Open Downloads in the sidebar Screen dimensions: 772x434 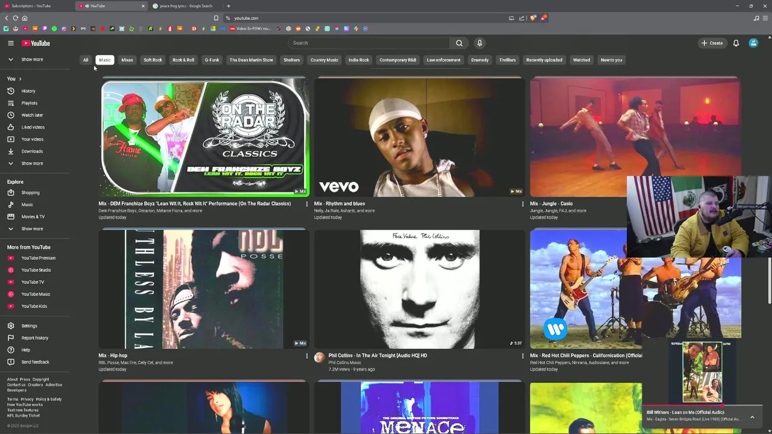(x=32, y=151)
